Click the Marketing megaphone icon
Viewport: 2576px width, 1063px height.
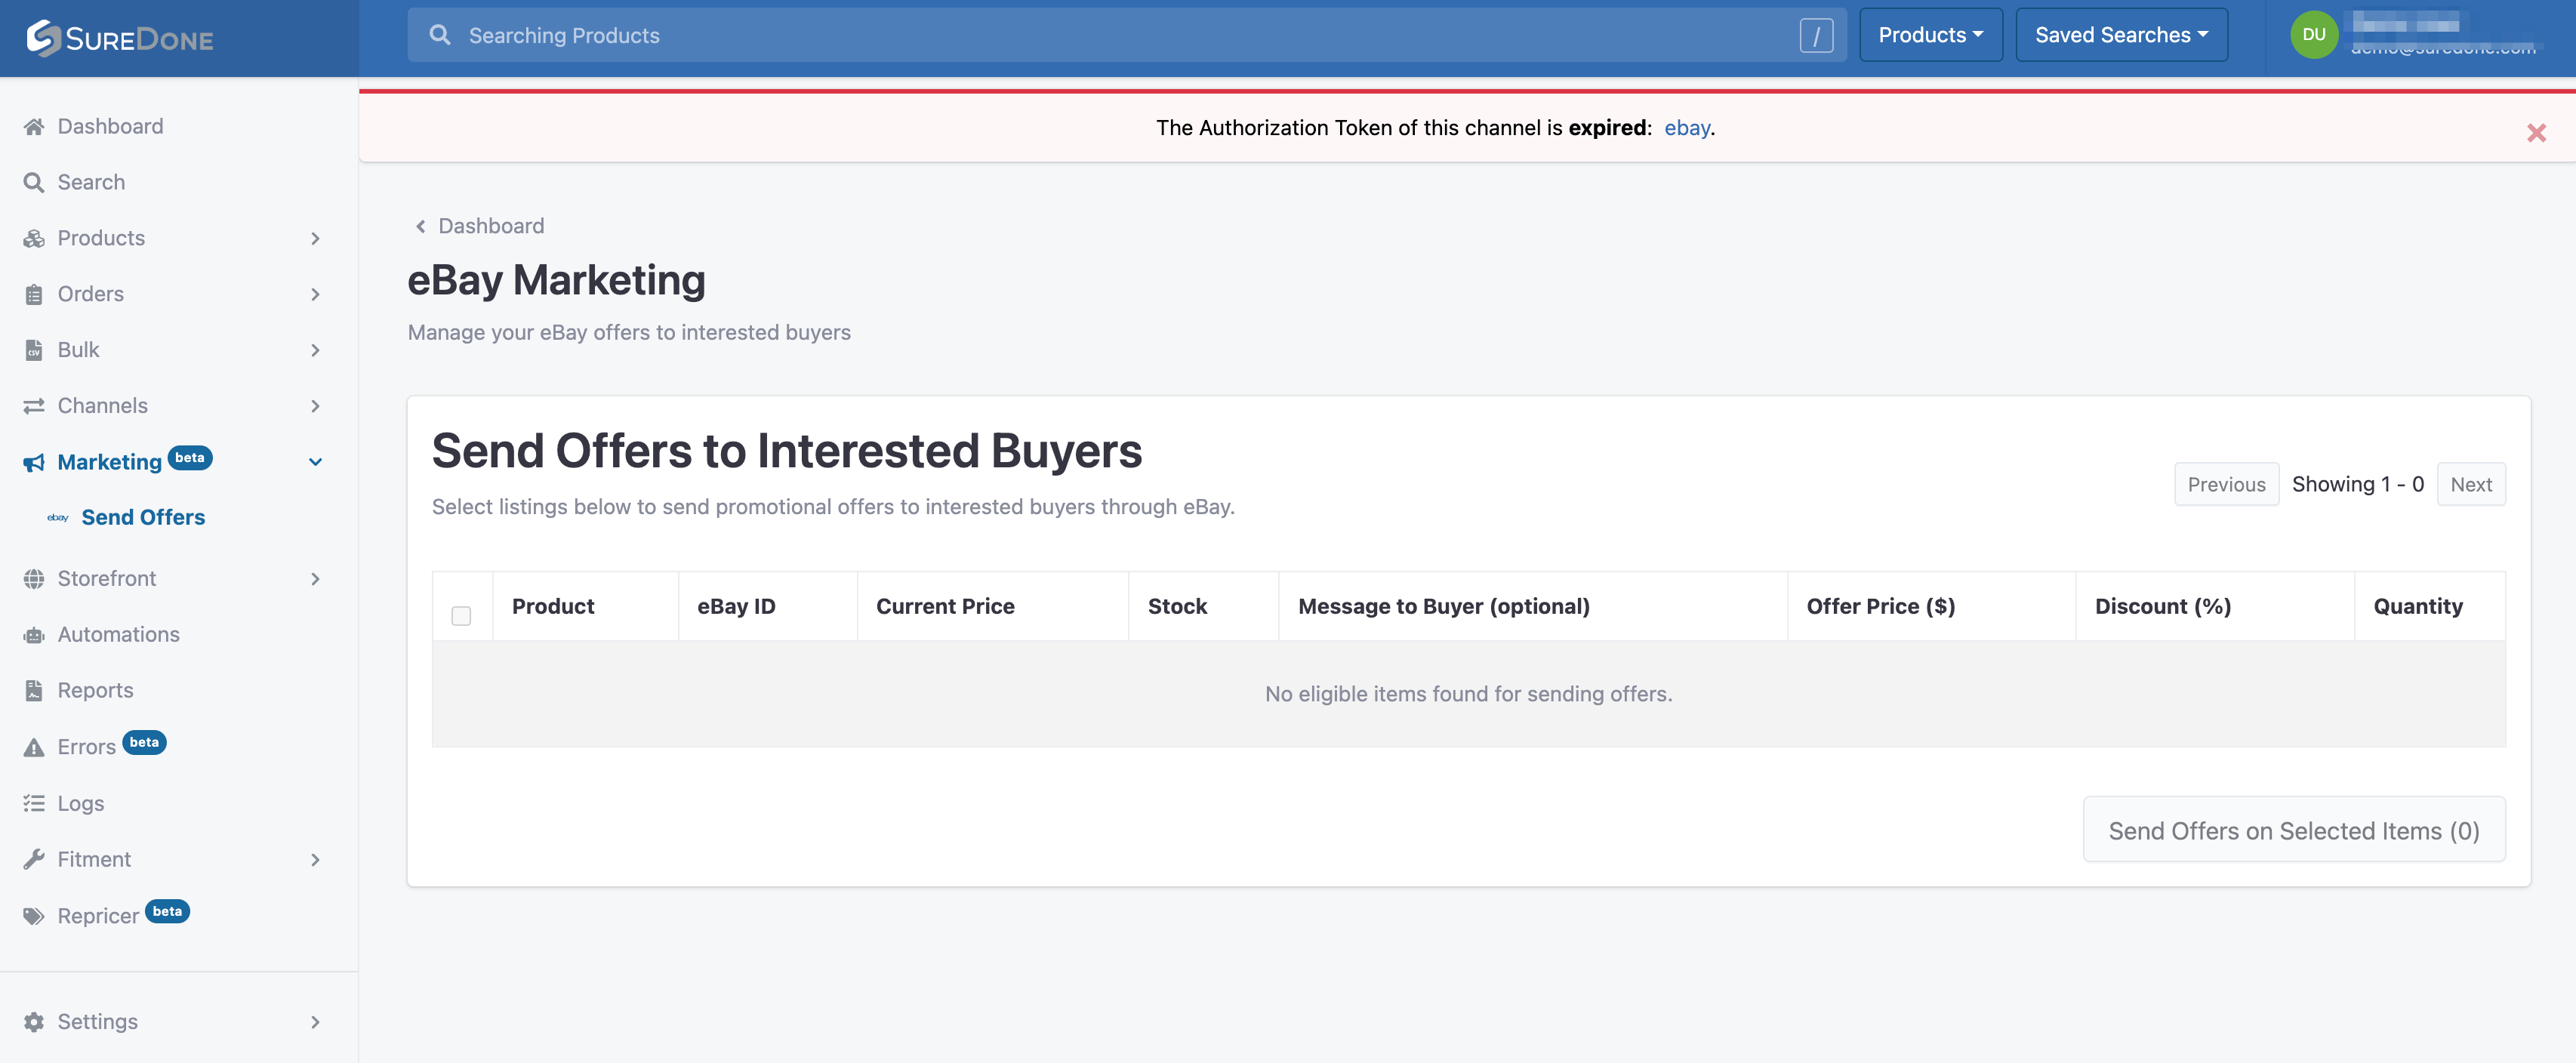tap(34, 462)
